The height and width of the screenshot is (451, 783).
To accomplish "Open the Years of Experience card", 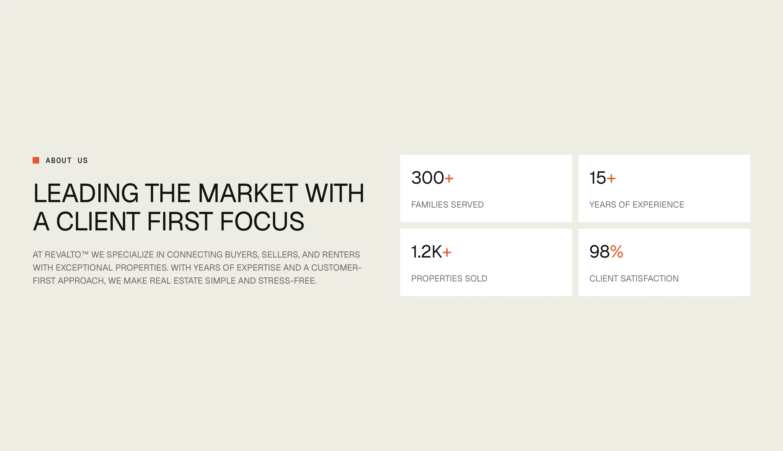I will tap(664, 189).
